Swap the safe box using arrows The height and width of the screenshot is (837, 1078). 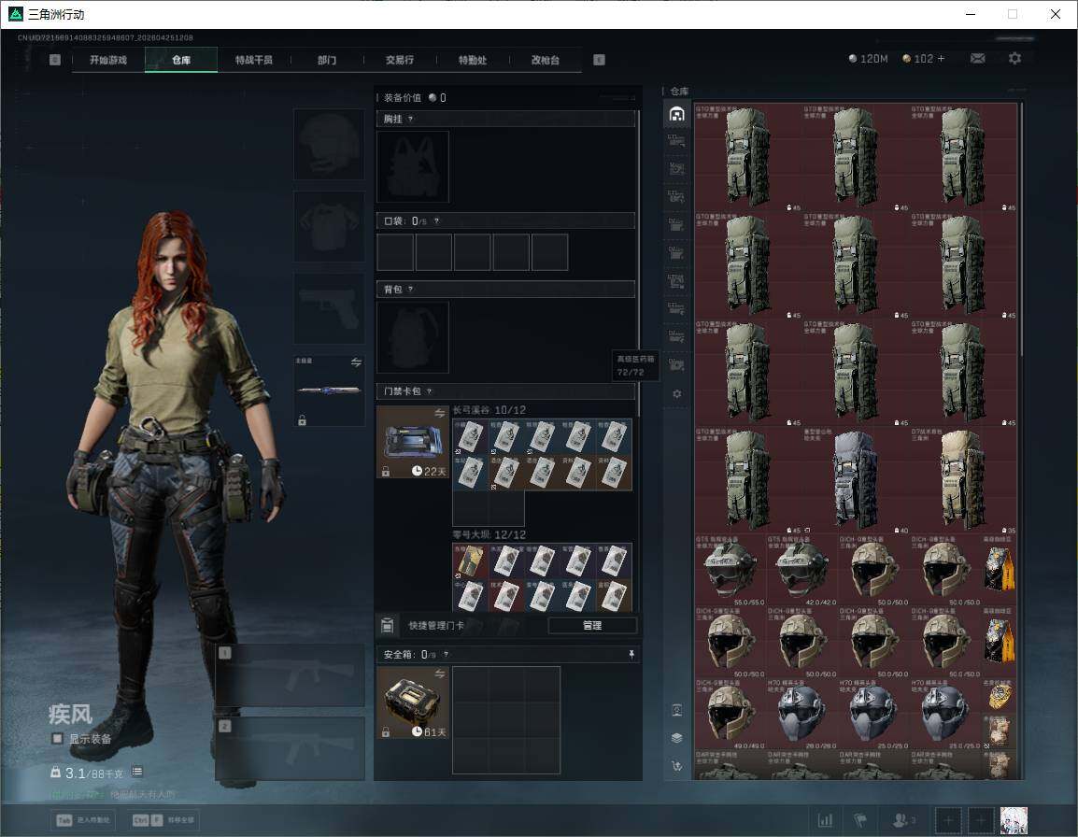click(x=439, y=674)
